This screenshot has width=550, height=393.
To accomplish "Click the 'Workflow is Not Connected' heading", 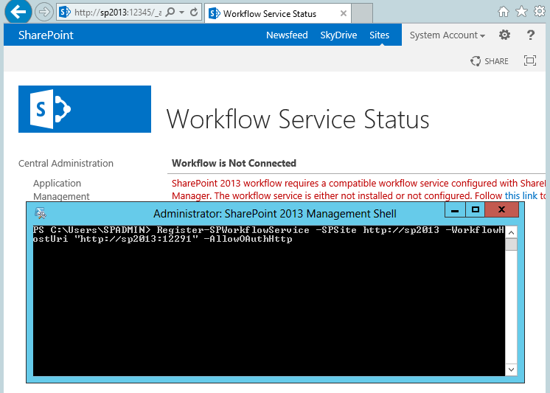I will pos(234,163).
